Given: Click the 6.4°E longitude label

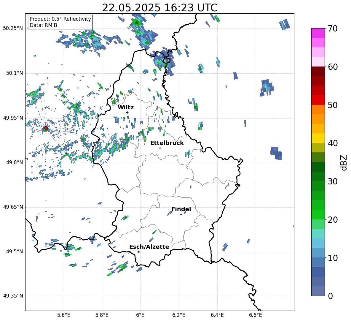Looking at the screenshot, I should point(217,315).
